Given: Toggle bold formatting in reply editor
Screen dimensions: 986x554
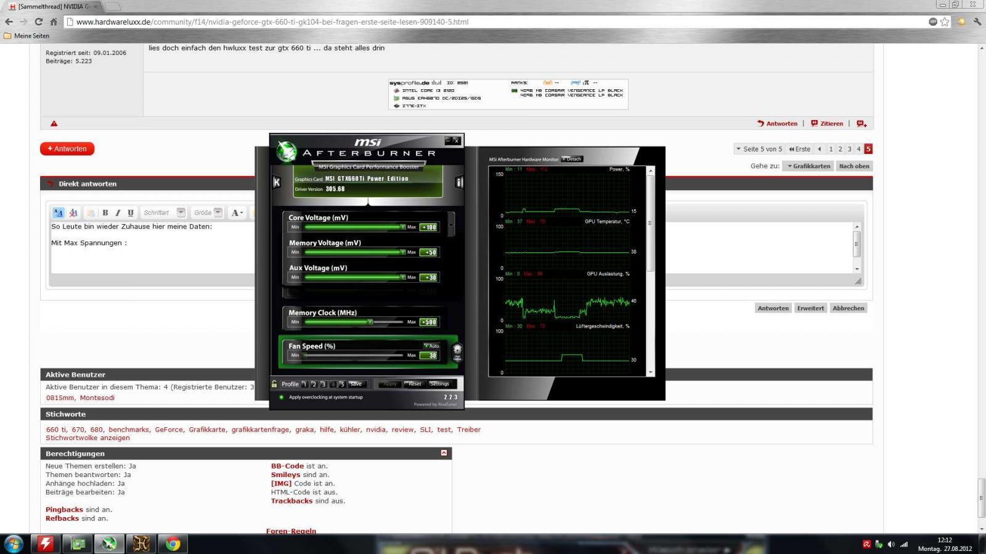Looking at the screenshot, I should pyautogui.click(x=105, y=213).
